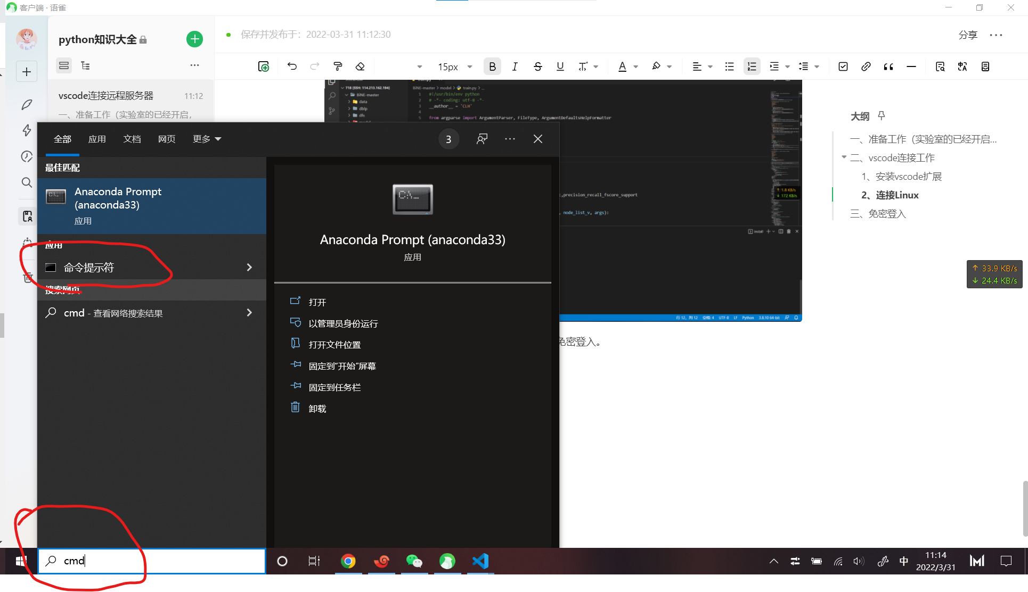Viewport: 1028px width, 592px height.
Task: Select the 应用 search tab
Action: 97,139
